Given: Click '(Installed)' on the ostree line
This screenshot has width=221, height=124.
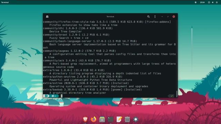Looking at the screenshot, I should pyautogui.click(x=120, y=83).
